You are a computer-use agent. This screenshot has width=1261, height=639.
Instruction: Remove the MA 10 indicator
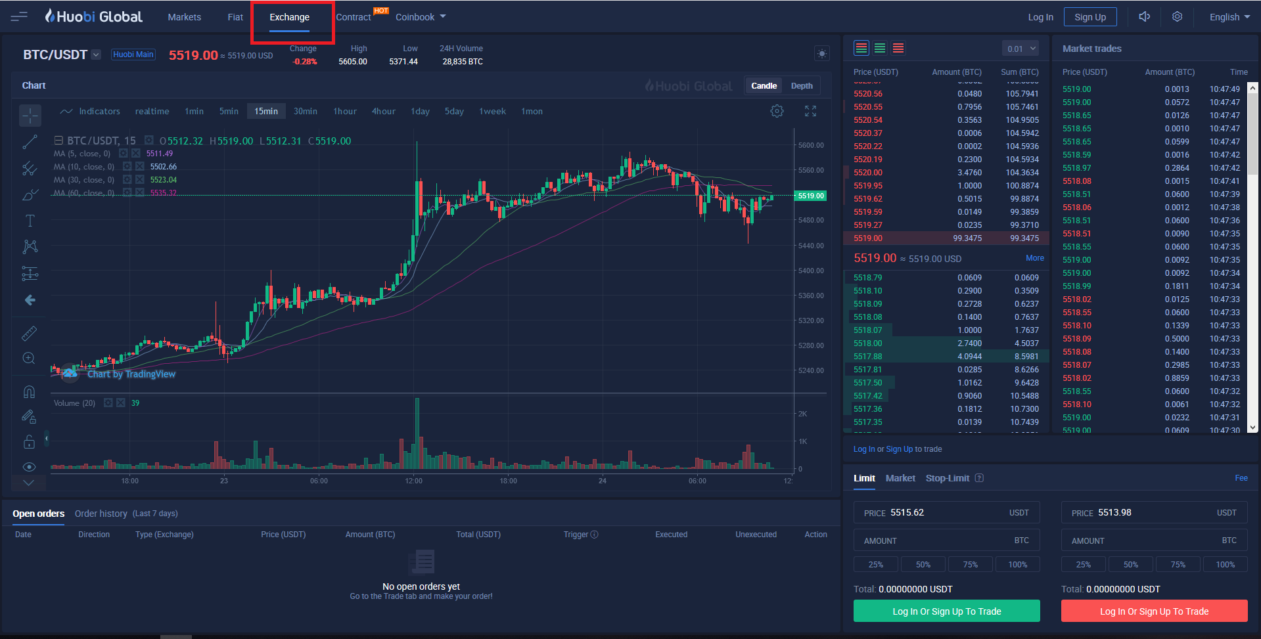point(140,167)
